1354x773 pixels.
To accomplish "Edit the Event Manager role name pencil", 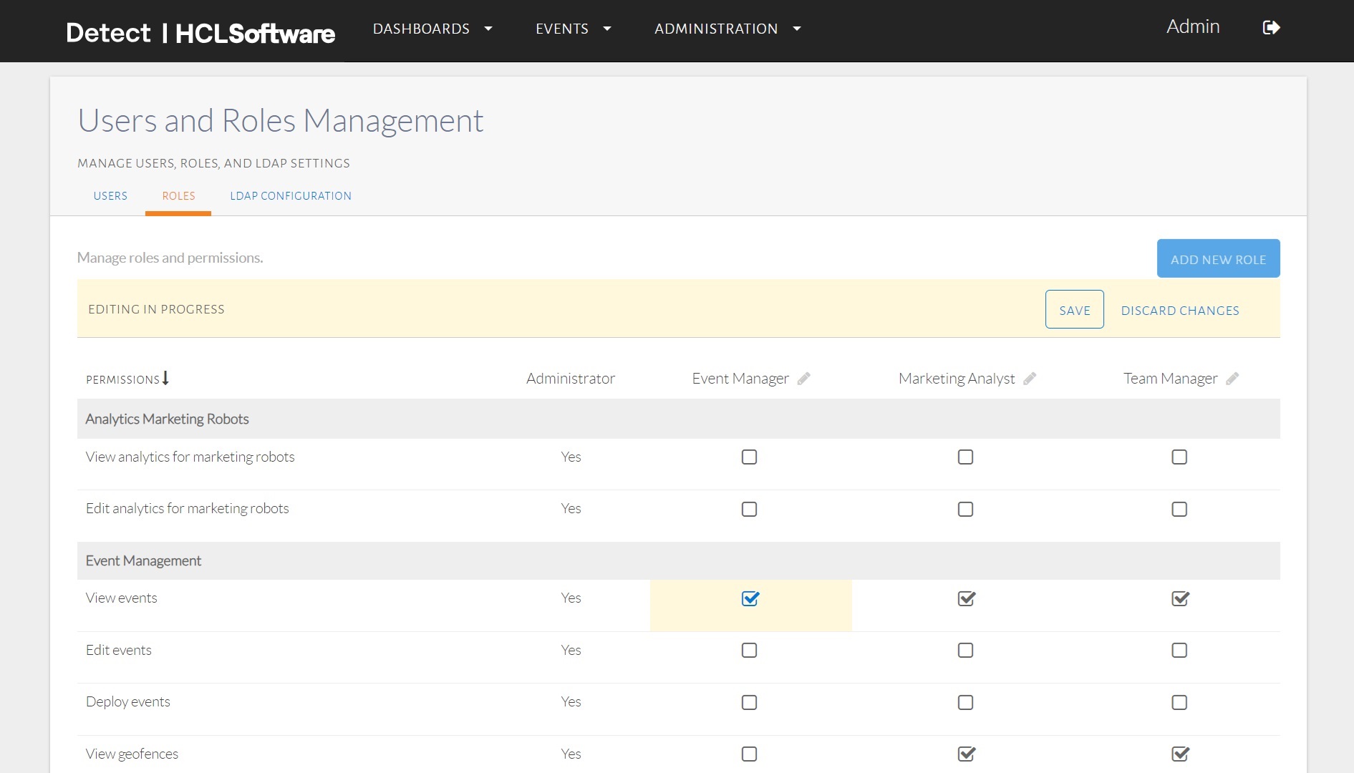I will pyautogui.click(x=803, y=379).
